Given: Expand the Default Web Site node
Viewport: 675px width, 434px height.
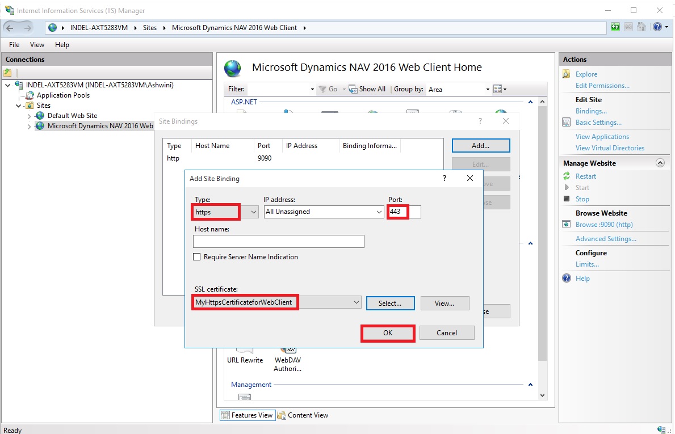Looking at the screenshot, I should [30, 116].
